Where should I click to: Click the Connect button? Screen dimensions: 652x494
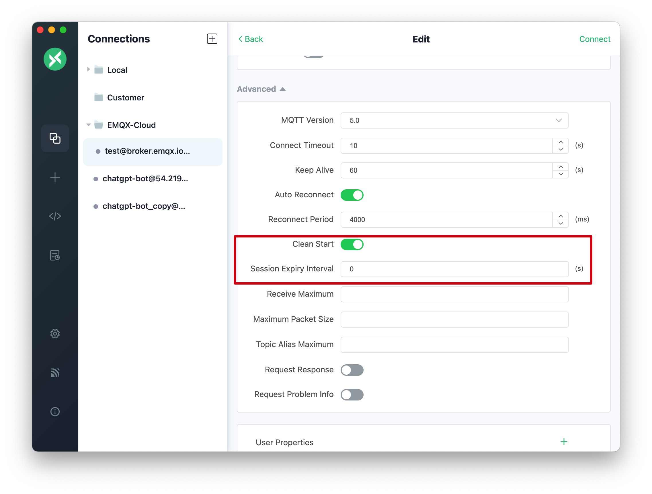(x=595, y=39)
